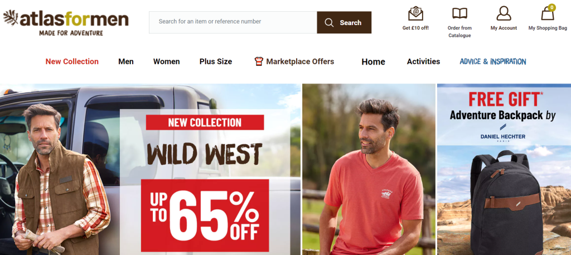This screenshot has height=255, width=571.
Task: Open the My Shopping Bag icon
Action: tap(548, 14)
